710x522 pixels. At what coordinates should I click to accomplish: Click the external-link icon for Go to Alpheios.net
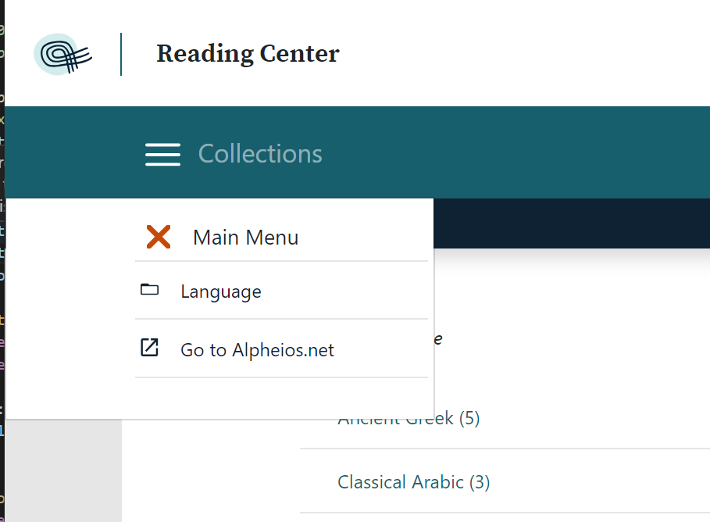pos(150,348)
